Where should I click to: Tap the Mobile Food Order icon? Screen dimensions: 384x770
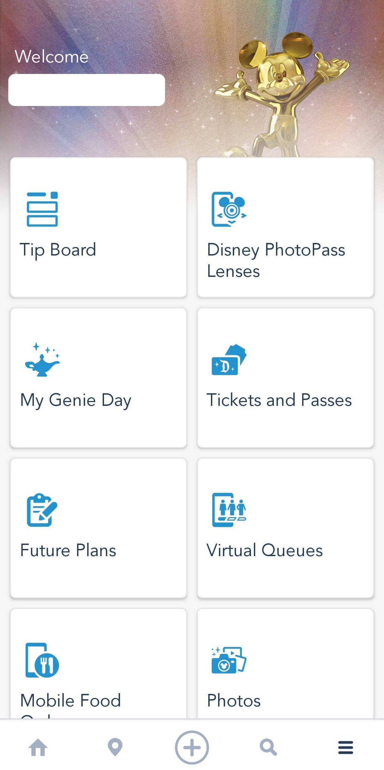pyautogui.click(x=42, y=660)
